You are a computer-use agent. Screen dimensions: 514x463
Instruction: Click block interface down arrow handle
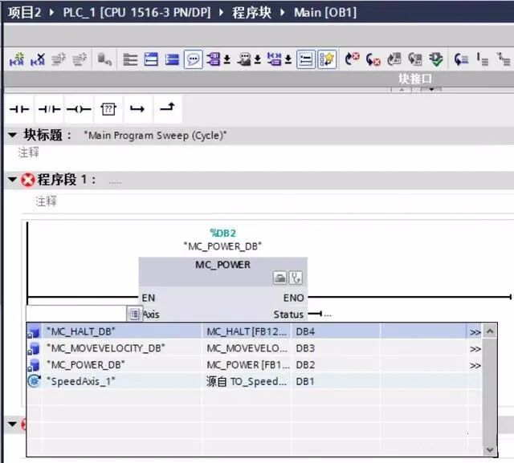click(x=431, y=89)
